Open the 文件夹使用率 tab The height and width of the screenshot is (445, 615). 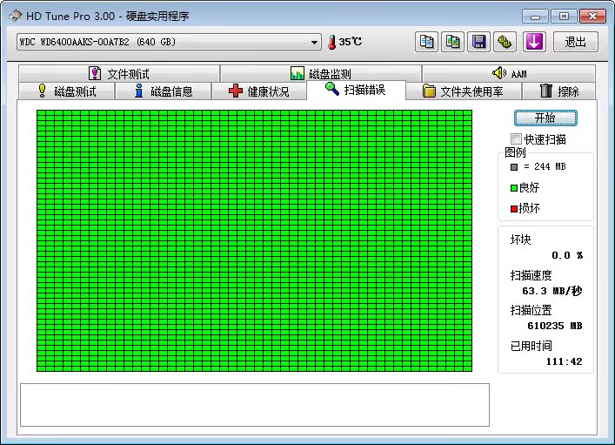[464, 91]
